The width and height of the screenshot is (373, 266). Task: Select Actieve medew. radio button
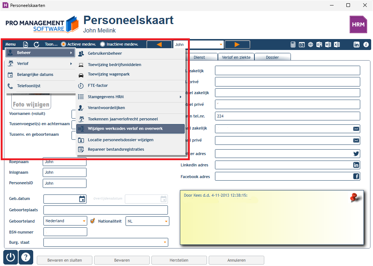coord(63,44)
